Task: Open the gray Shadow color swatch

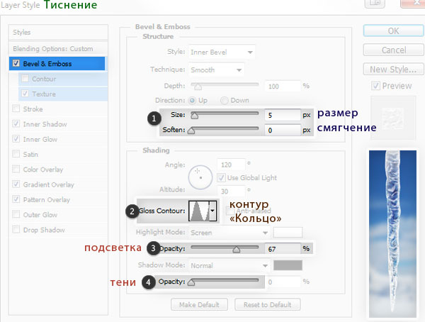Action: 288,265
